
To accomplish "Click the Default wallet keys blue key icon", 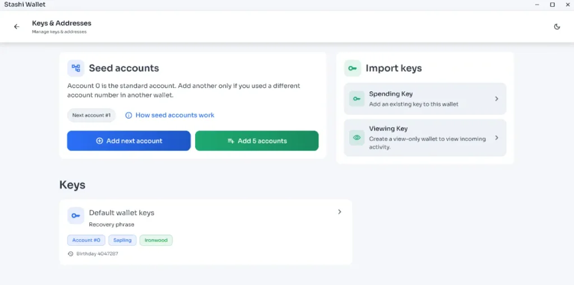I will [76, 216].
